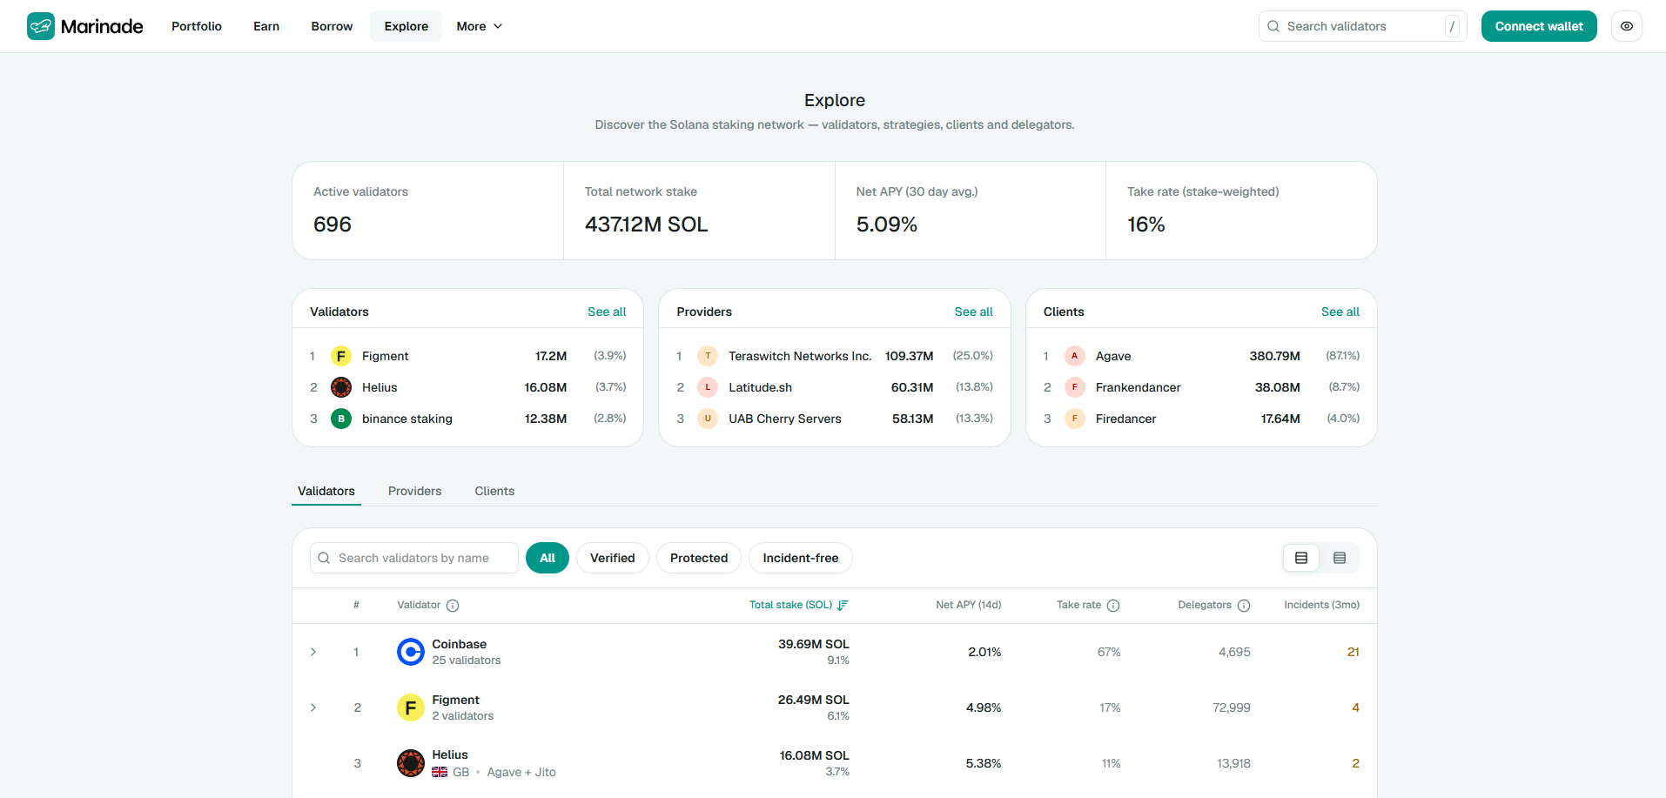The height and width of the screenshot is (798, 1666).
Task: Open the Coinbase validator name link
Action: [460, 644]
